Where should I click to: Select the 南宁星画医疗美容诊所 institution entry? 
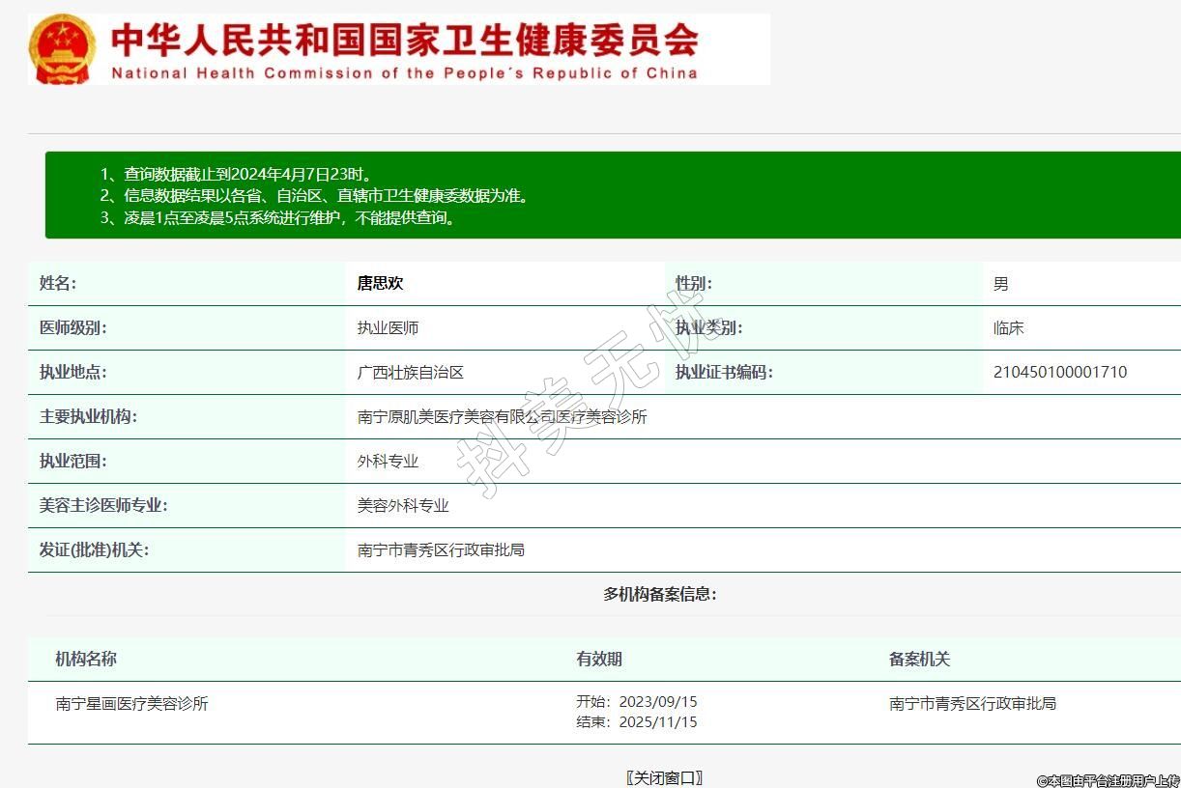131,704
